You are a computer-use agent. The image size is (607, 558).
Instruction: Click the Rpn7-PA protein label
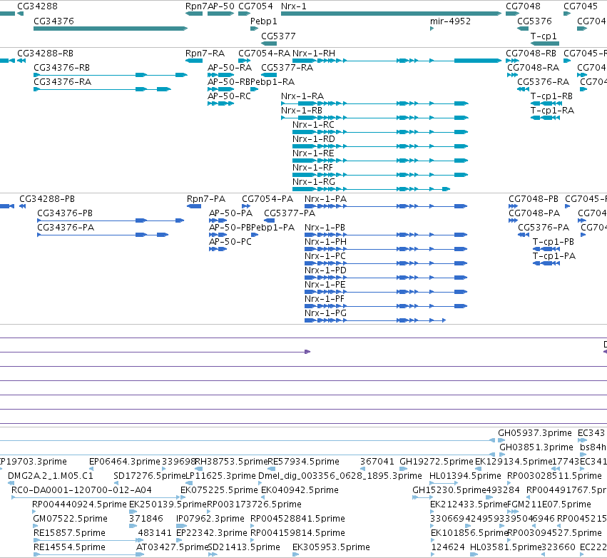click(x=206, y=199)
